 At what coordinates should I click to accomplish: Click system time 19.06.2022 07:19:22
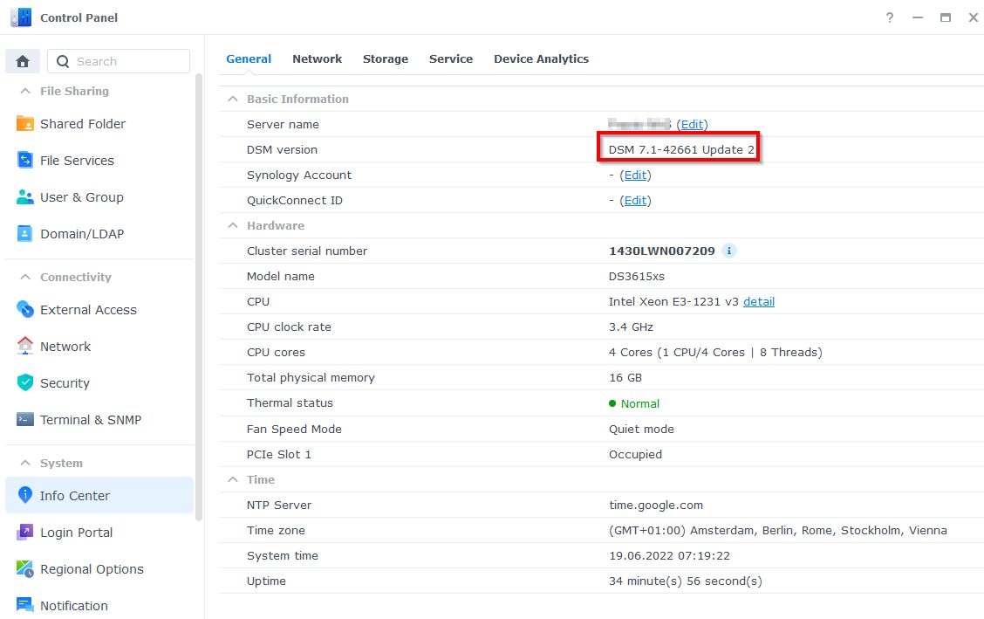(x=670, y=555)
